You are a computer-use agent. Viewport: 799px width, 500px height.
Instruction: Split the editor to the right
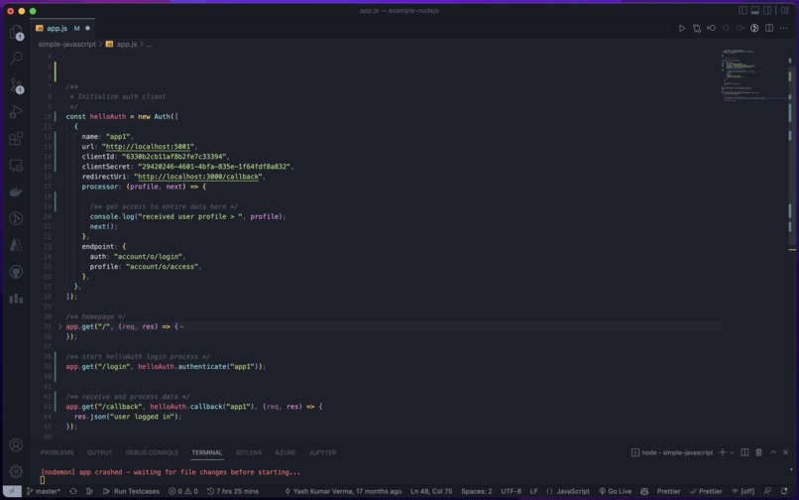769,28
